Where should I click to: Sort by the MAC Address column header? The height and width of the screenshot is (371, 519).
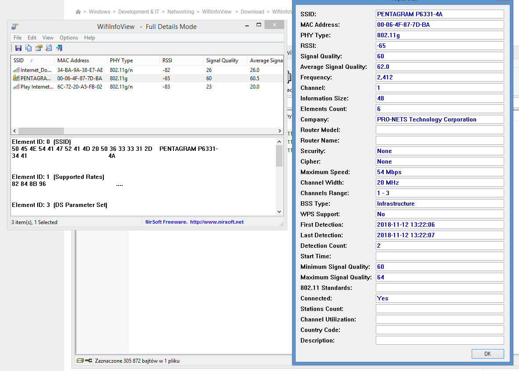pos(81,61)
